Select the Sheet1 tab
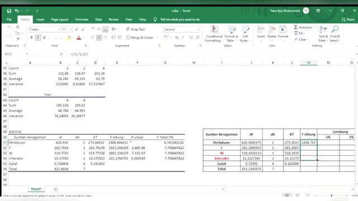Image resolution: width=358 pixels, height=201 pixels. [x=36, y=189]
